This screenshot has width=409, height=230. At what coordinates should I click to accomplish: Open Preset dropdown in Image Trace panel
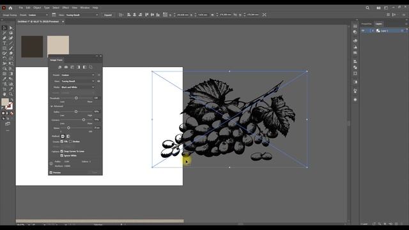coord(78,75)
